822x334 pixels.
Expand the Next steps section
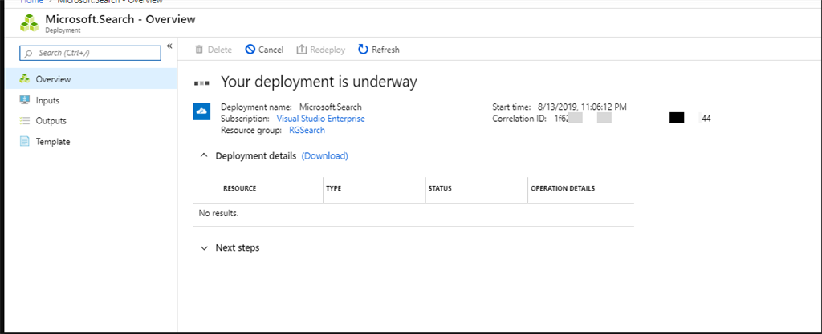coord(204,248)
